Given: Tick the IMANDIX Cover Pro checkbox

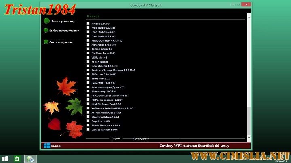Looking at the screenshot, I should (88, 104).
